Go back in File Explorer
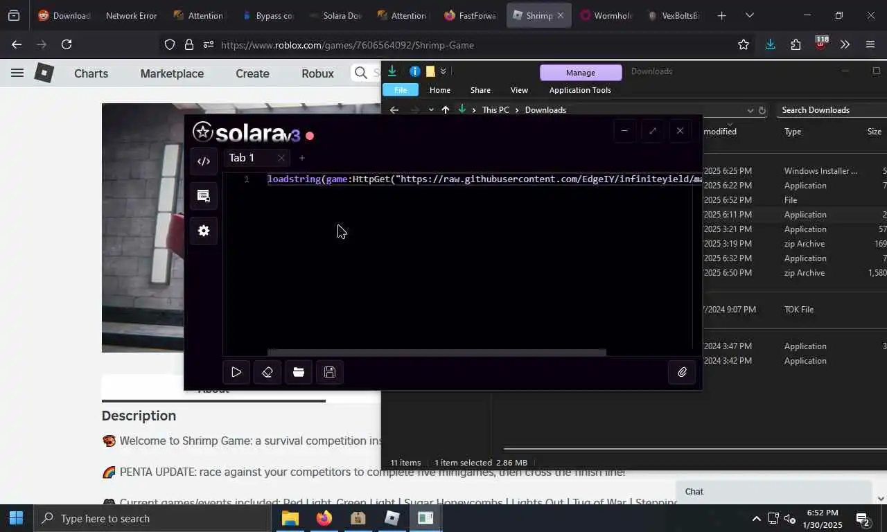 click(x=394, y=109)
